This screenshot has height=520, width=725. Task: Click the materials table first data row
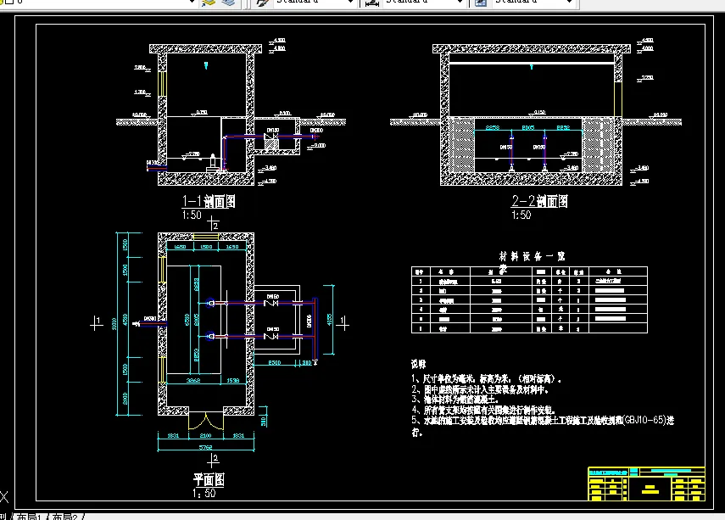coord(529,281)
